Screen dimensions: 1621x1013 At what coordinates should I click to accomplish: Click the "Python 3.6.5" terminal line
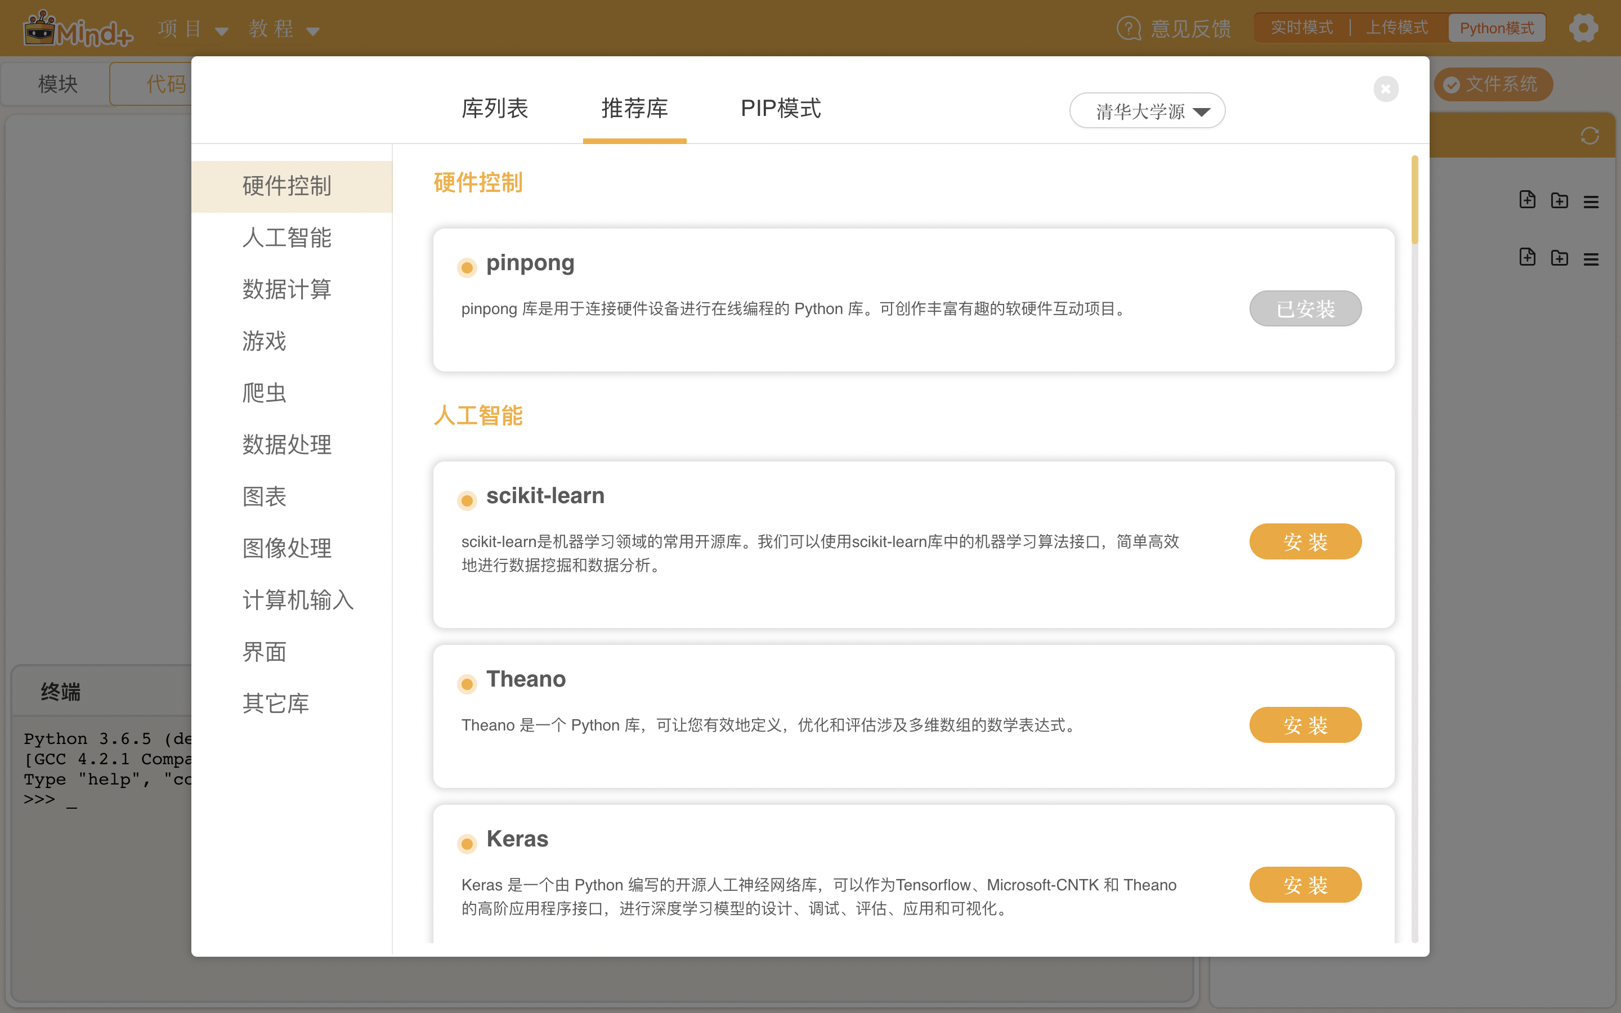coord(108,739)
